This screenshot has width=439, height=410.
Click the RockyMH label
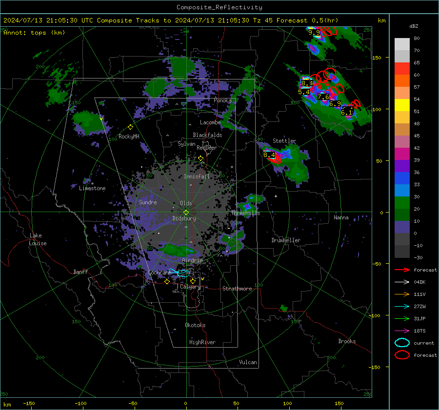pos(129,137)
